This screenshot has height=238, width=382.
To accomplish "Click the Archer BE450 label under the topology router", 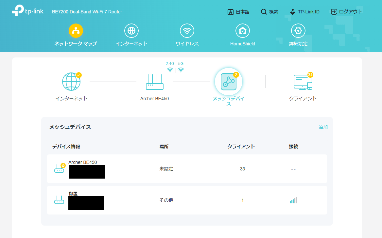I will click(x=154, y=99).
